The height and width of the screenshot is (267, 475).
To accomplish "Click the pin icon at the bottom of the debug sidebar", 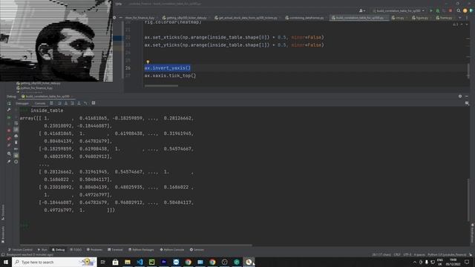I will (9, 162).
